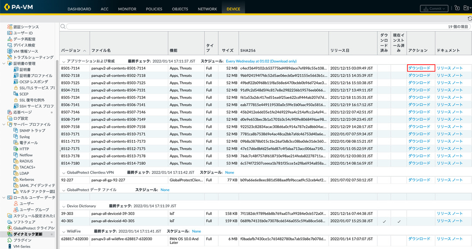Collapse the Device Dictionary group

[x=64, y=206]
